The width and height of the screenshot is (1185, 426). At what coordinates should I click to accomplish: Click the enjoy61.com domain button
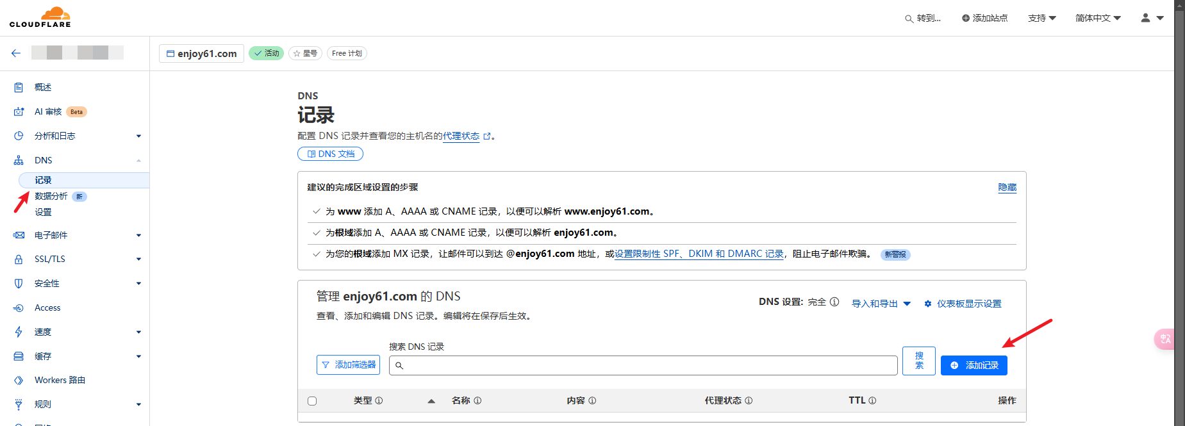pos(202,53)
